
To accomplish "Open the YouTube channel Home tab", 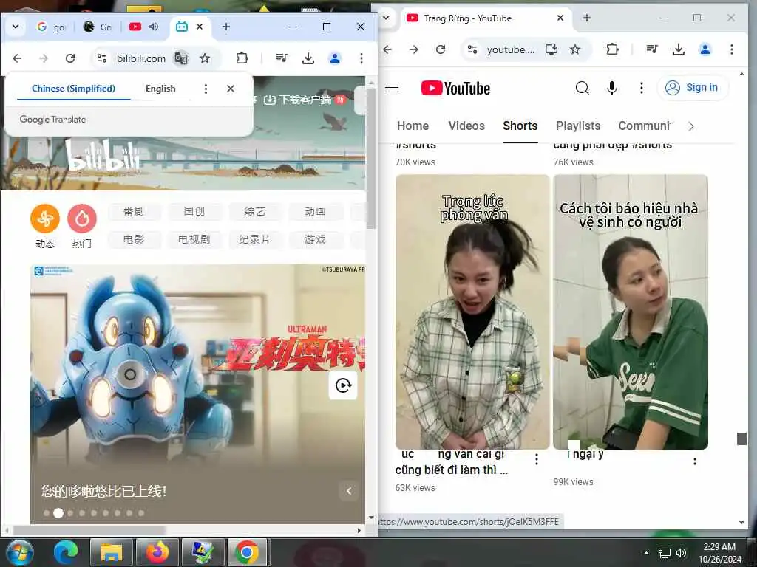I will click(x=413, y=126).
